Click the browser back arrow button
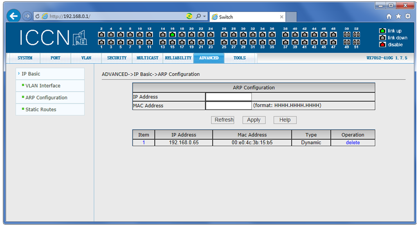Screen dimensions: 419x225 pos(14,16)
